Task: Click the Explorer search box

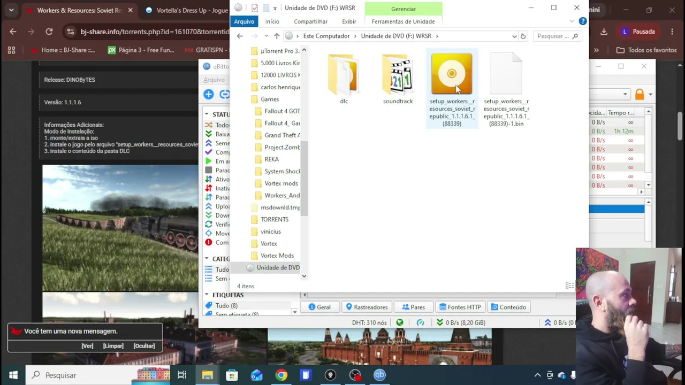Action: click(x=558, y=36)
